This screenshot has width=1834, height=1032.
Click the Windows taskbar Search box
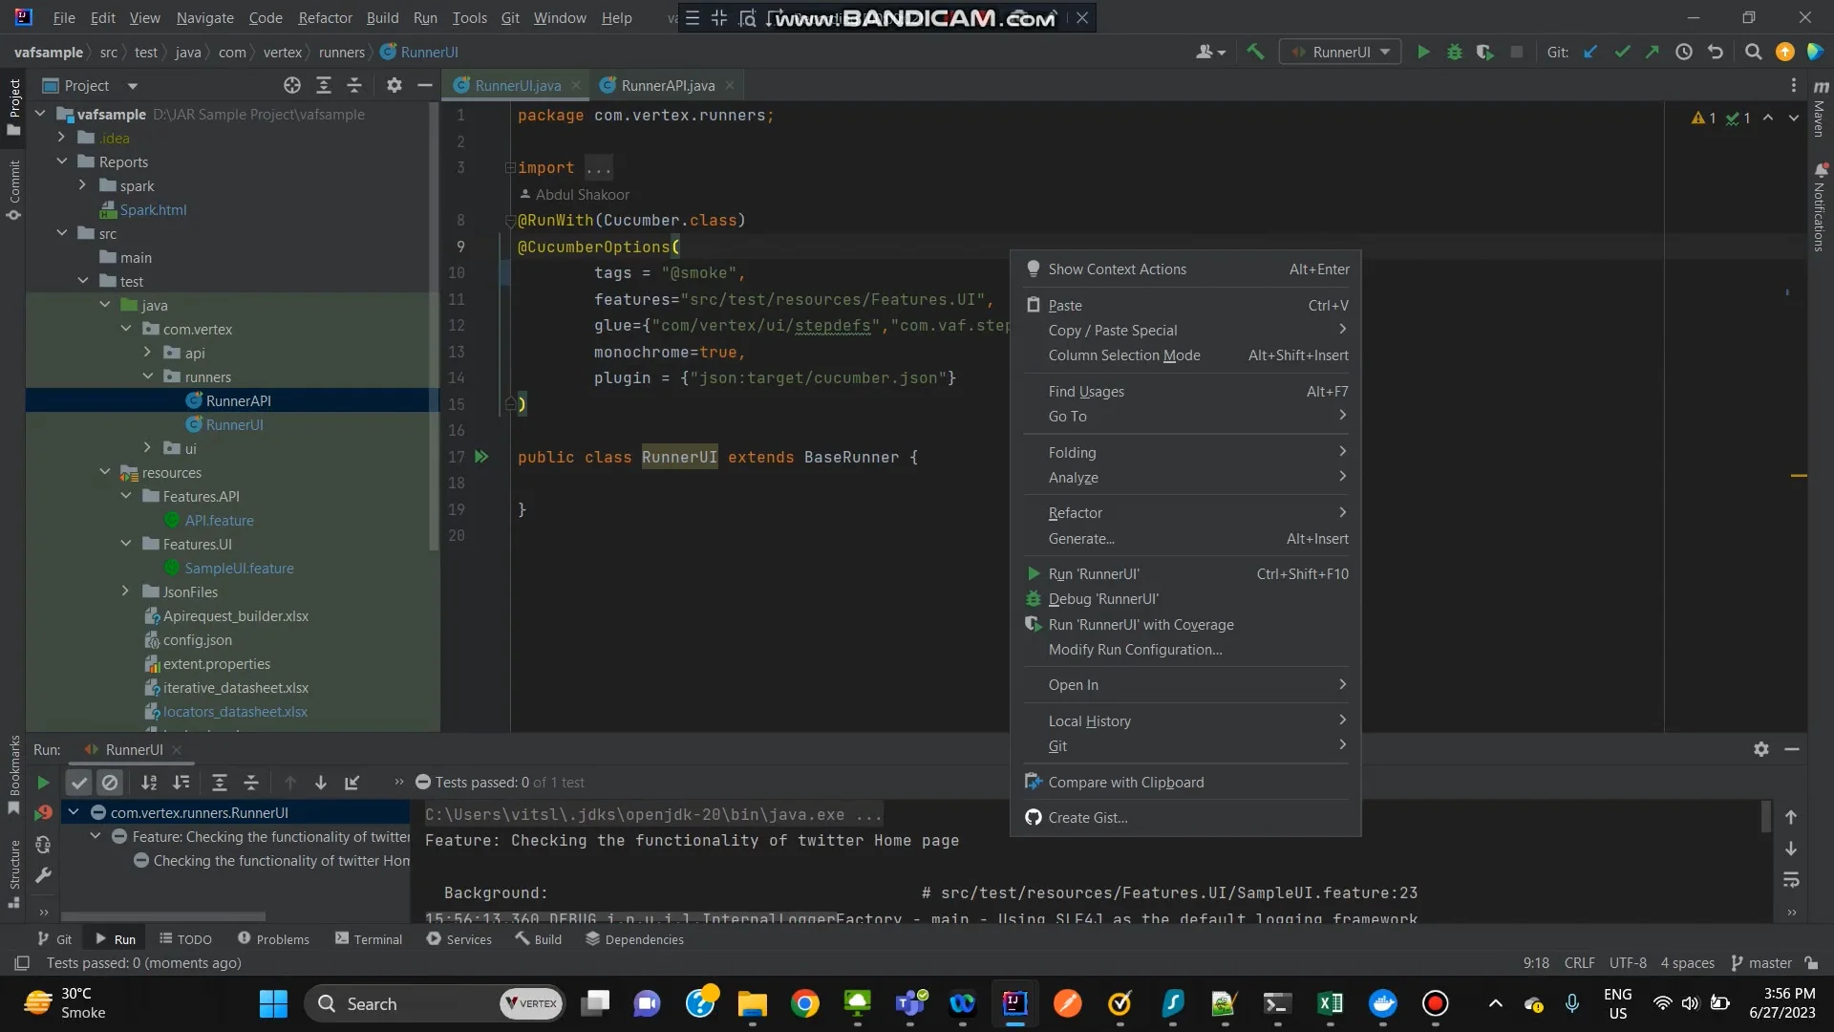(436, 1003)
